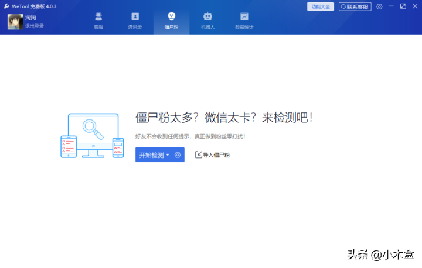
Task: Click the 开始检测 start detection button
Action: click(x=151, y=155)
